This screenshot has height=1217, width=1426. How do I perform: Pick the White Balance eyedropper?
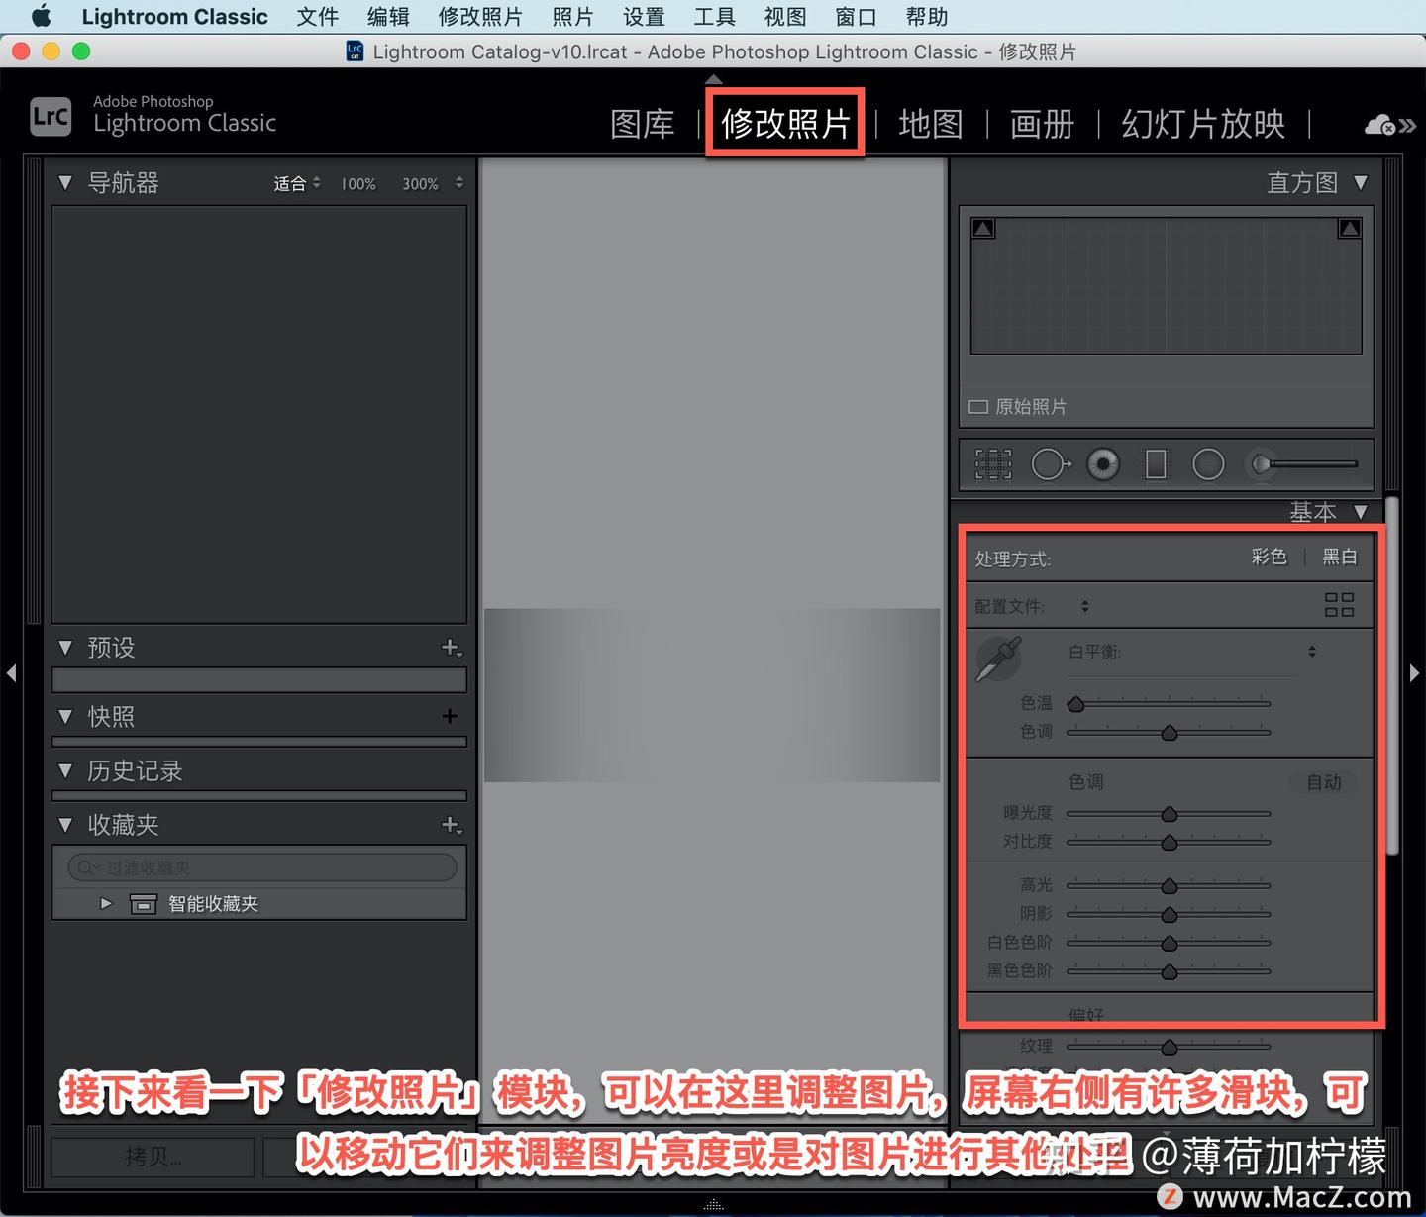coord(998,659)
